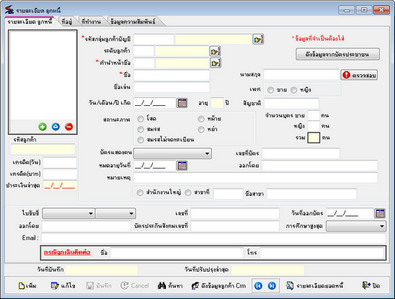
Task: Open calendar for วัน/เดือน/ปี เกิด
Action: tap(182, 103)
